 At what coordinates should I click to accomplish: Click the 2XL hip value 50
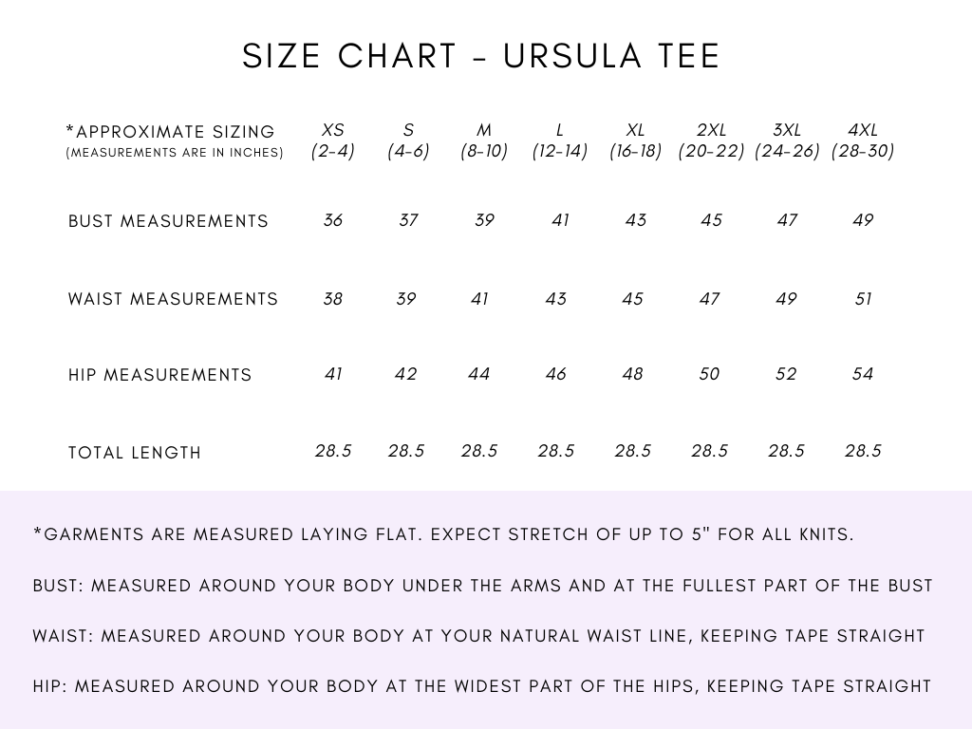click(x=709, y=374)
